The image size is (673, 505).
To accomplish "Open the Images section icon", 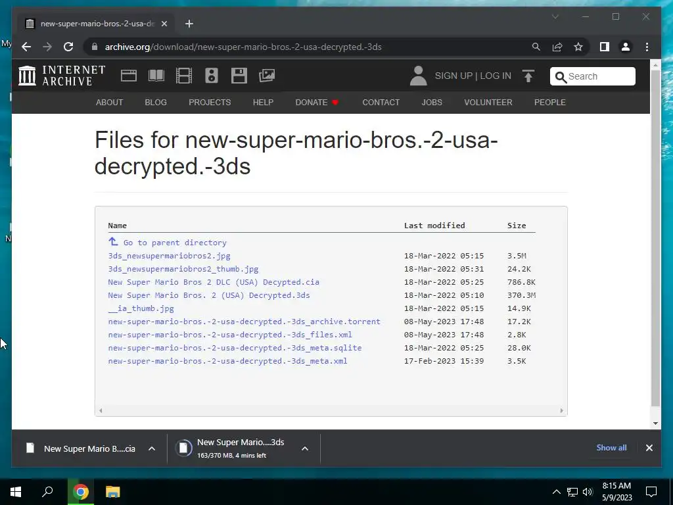I will pos(267,76).
